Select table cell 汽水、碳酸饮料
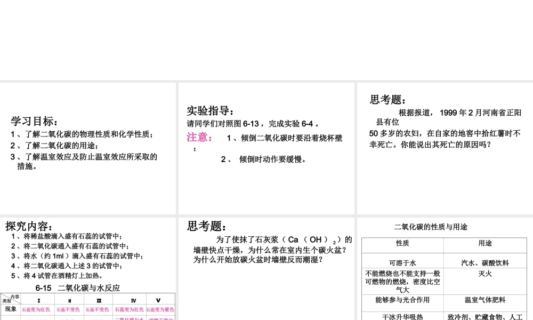The width and height of the screenshot is (533, 320). point(485,263)
